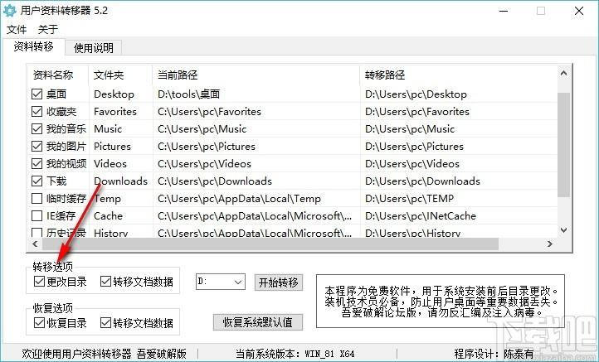The image size is (599, 362).
Task: Uncheck the 我的视频 row checkbox
Action: pyautogui.click(x=37, y=164)
